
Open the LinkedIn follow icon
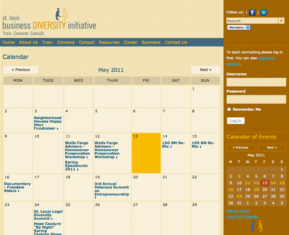click(263, 13)
